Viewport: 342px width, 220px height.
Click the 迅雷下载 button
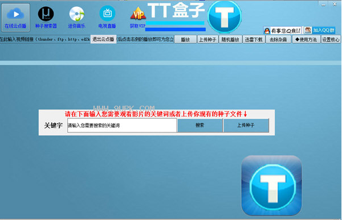254,40
